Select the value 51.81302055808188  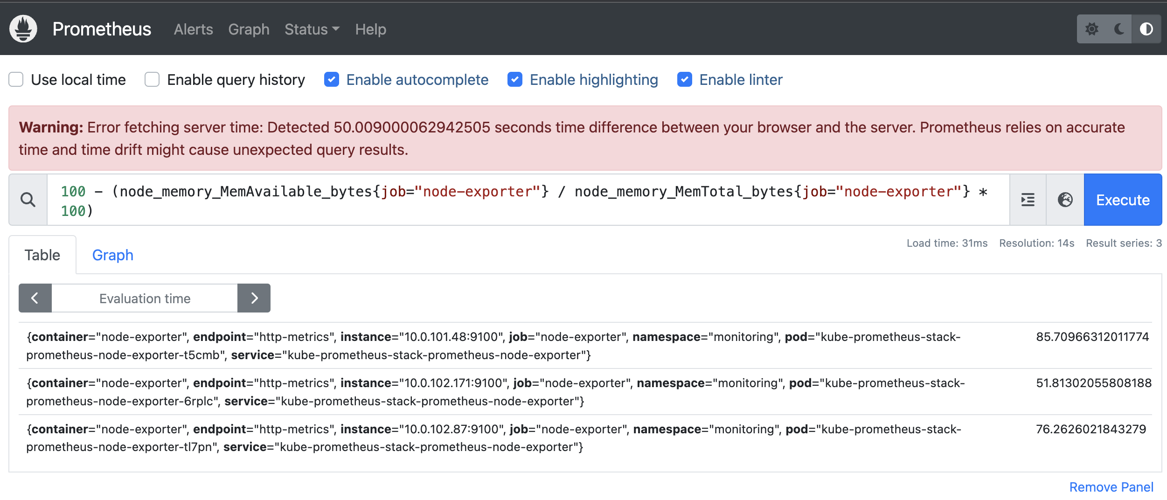1094,383
